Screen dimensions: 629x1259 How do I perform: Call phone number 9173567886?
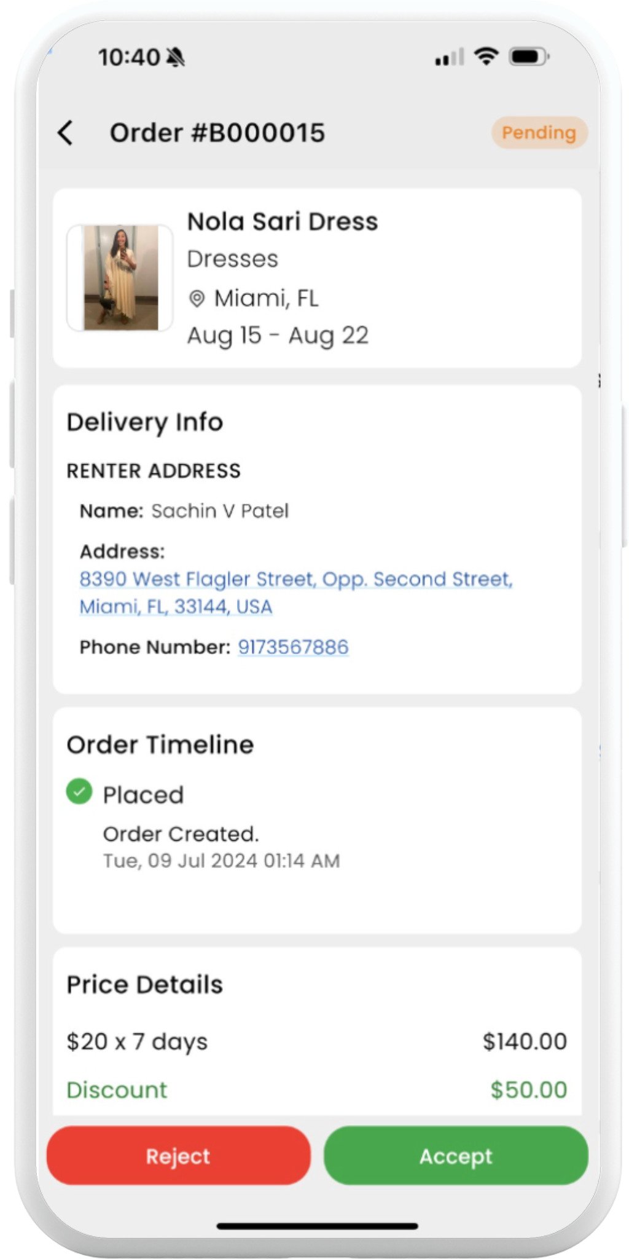point(293,647)
